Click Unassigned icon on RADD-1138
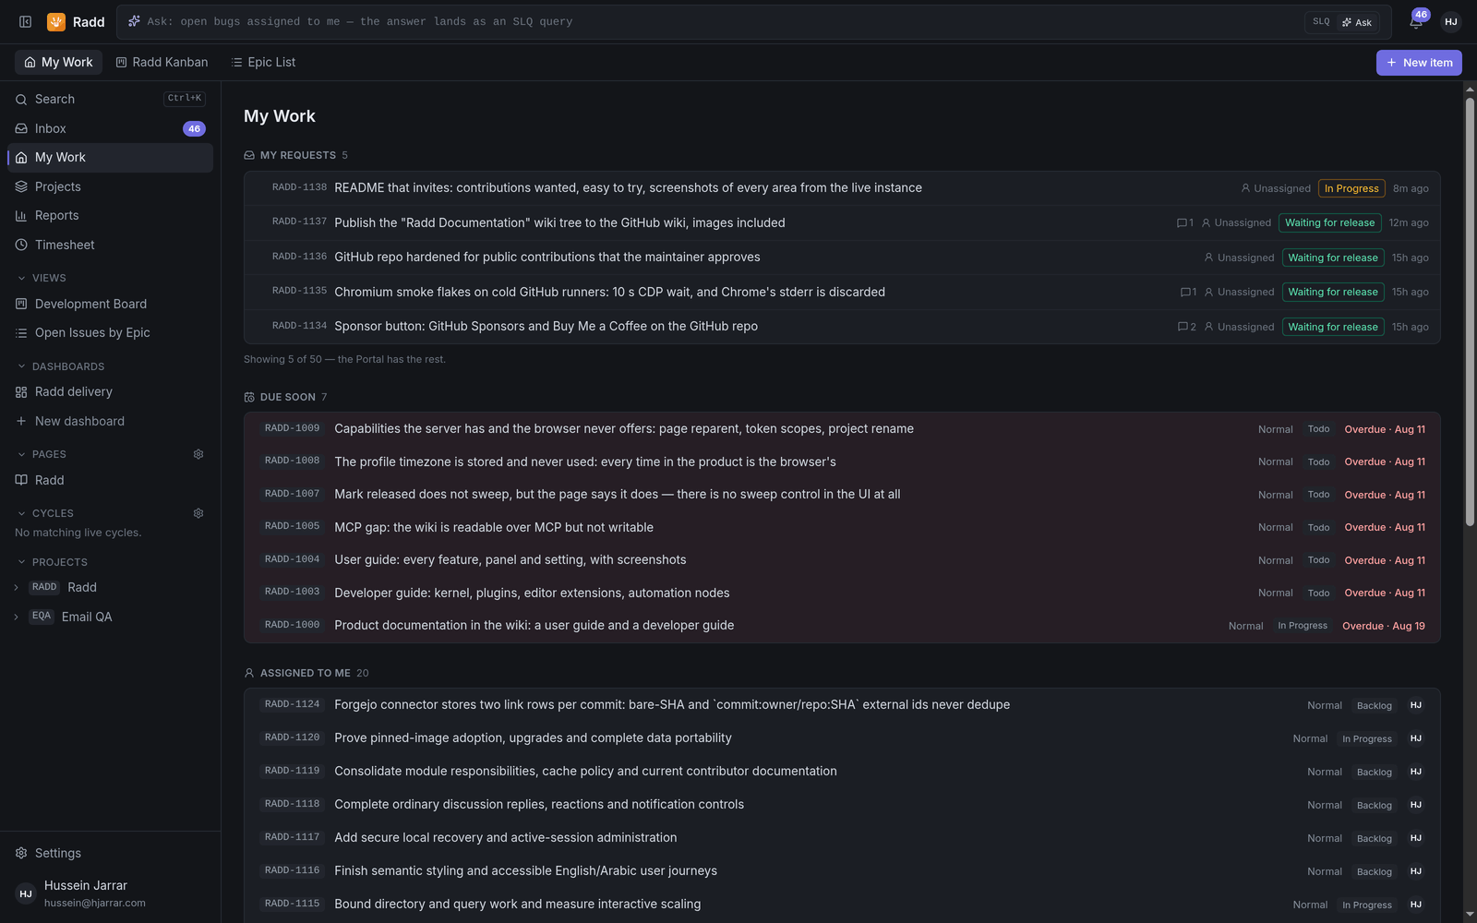Viewport: 1477px width, 923px height. click(x=1245, y=188)
